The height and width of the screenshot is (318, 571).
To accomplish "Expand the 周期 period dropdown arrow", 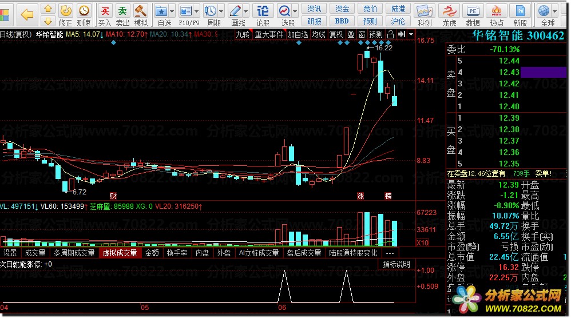I will point(221,11).
